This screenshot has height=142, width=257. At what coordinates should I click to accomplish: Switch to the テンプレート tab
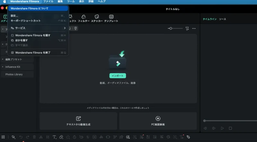pos(111,18)
